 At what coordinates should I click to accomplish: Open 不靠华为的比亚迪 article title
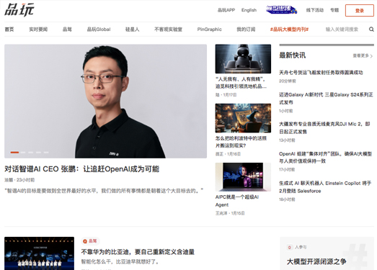[x=138, y=252]
